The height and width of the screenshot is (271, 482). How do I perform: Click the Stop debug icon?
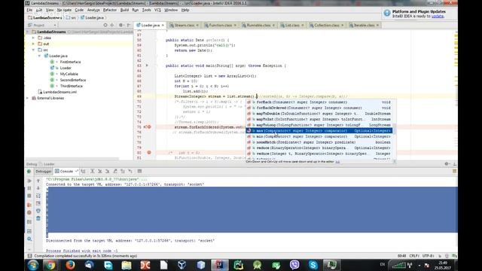click(29, 196)
